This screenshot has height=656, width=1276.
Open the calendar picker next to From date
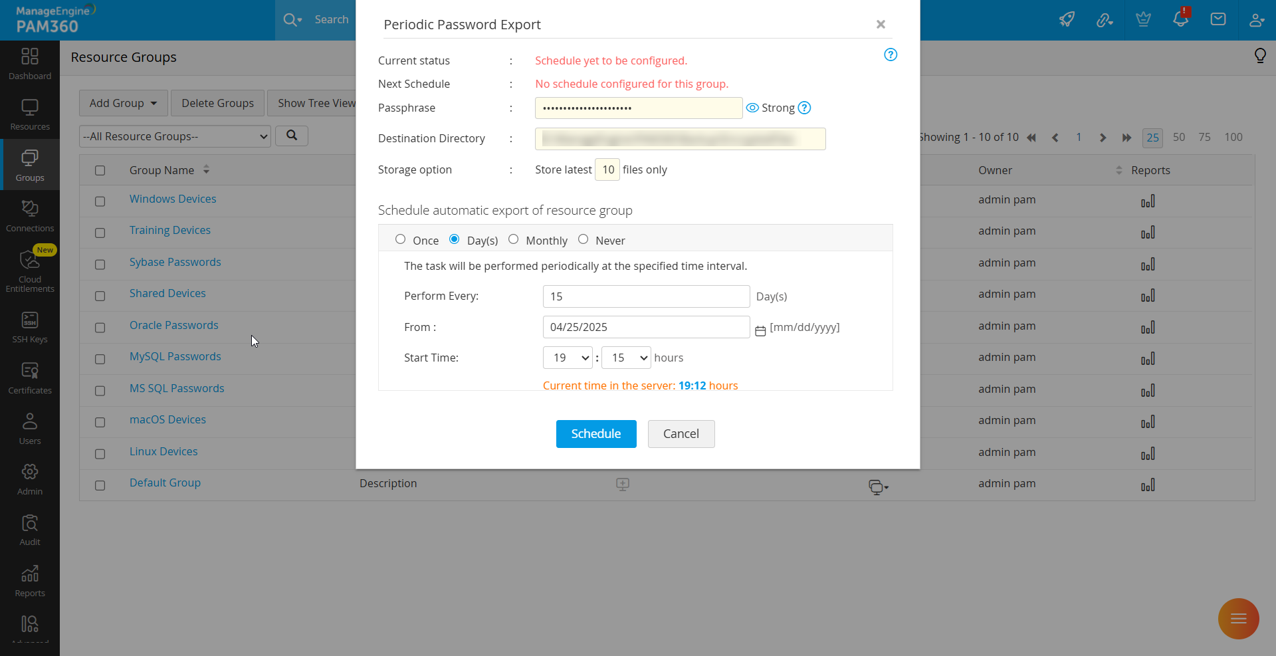[x=761, y=329]
